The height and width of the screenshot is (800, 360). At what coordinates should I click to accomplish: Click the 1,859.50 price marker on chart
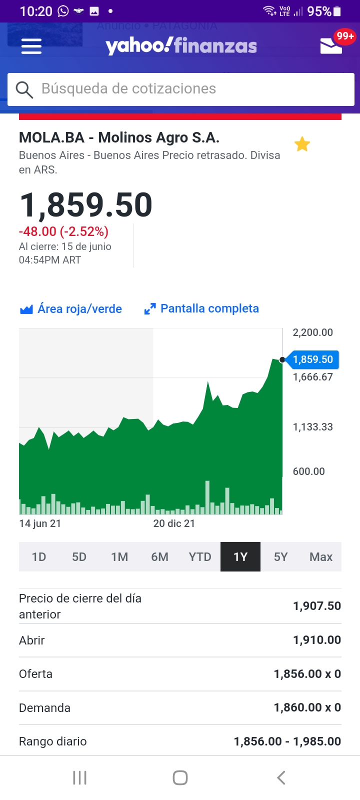pos(313,359)
